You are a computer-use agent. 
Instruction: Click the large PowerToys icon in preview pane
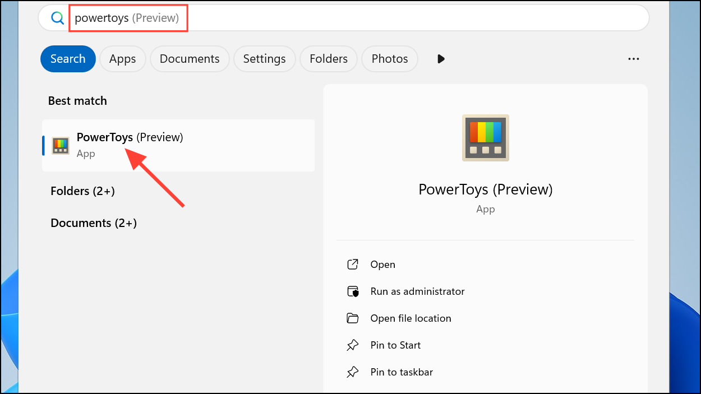click(x=485, y=138)
